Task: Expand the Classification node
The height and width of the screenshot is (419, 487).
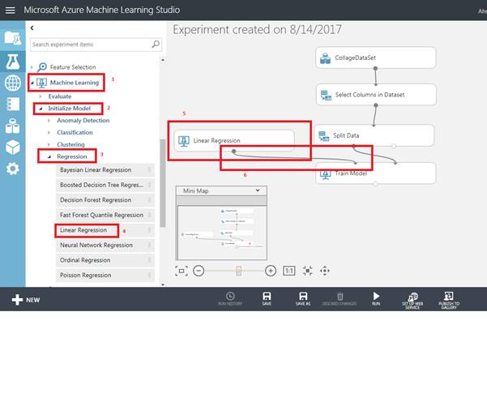Action: pyautogui.click(x=49, y=133)
